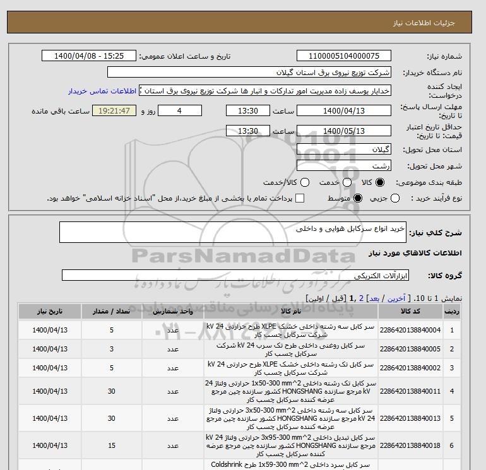Click the product name in row 6
The width and height of the screenshot is (486, 470).
(291, 445)
